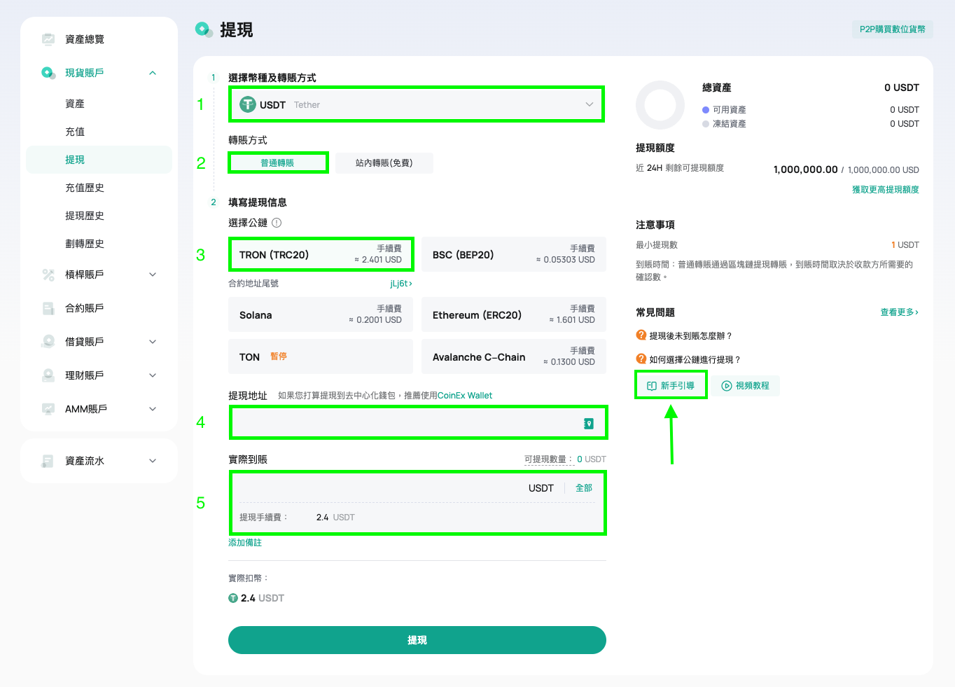
Task: Click the 可提現數量 label
Action: coord(549,459)
